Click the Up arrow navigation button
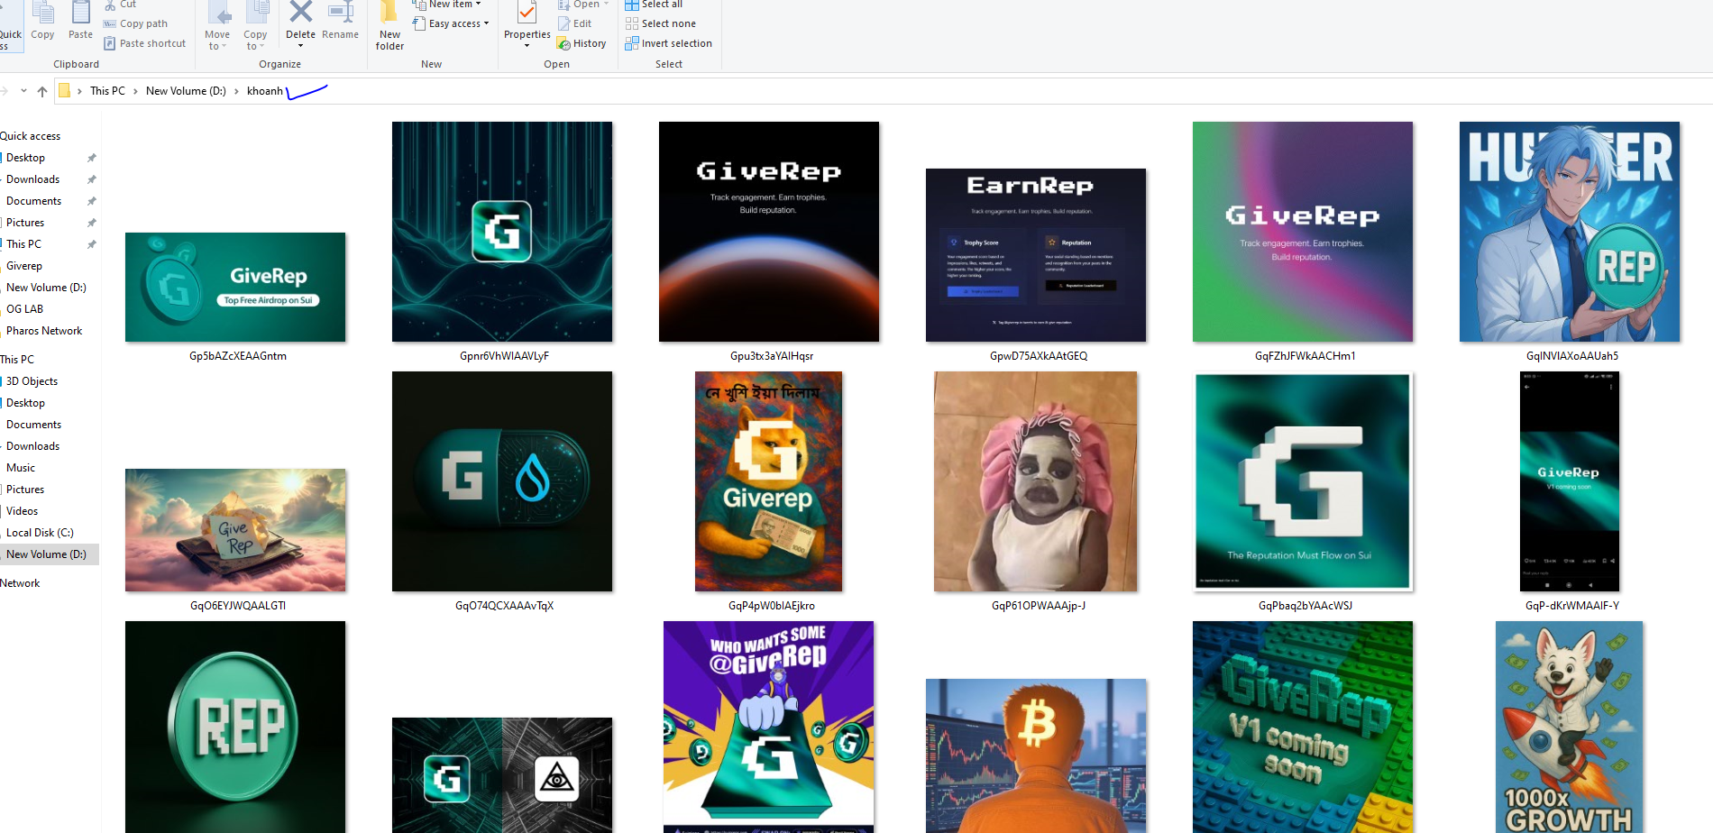 pos(42,91)
